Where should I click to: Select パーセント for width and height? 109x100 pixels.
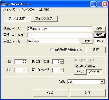tap(94, 72)
